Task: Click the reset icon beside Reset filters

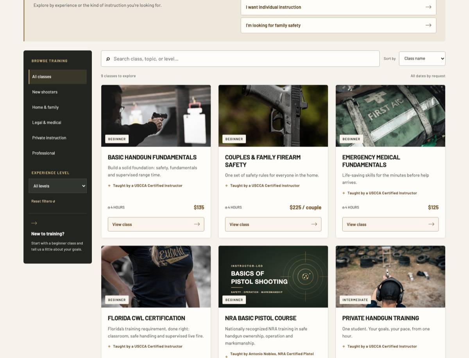Action: (x=54, y=201)
